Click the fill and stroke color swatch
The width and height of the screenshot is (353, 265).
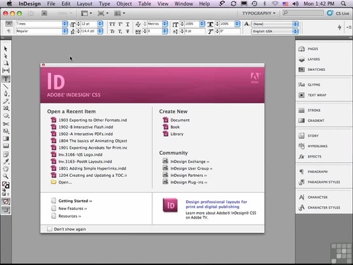point(5,185)
